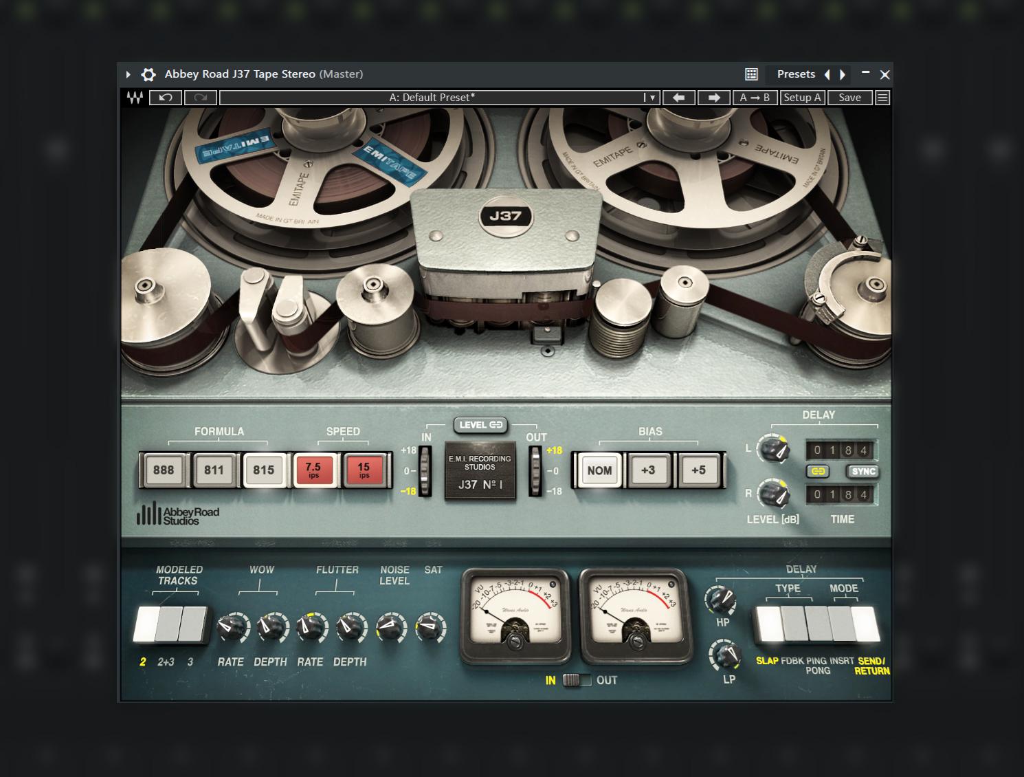The height and width of the screenshot is (777, 1024).
Task: Click the Presets label
Action: [796, 74]
